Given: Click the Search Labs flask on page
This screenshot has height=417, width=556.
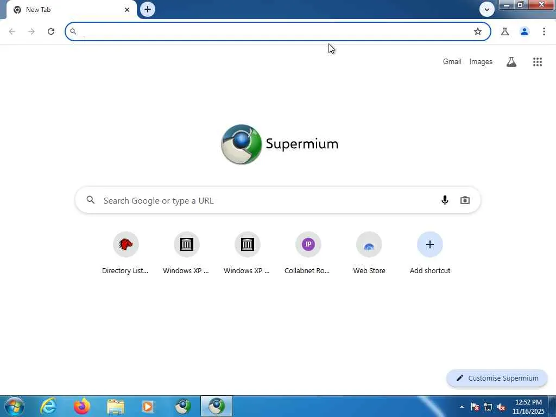Looking at the screenshot, I should pyautogui.click(x=511, y=62).
